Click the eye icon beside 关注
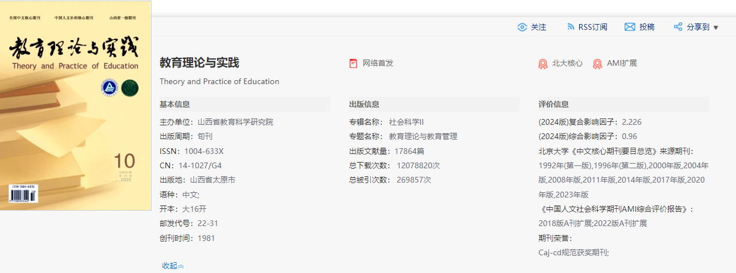This screenshot has height=273, width=736. click(522, 27)
